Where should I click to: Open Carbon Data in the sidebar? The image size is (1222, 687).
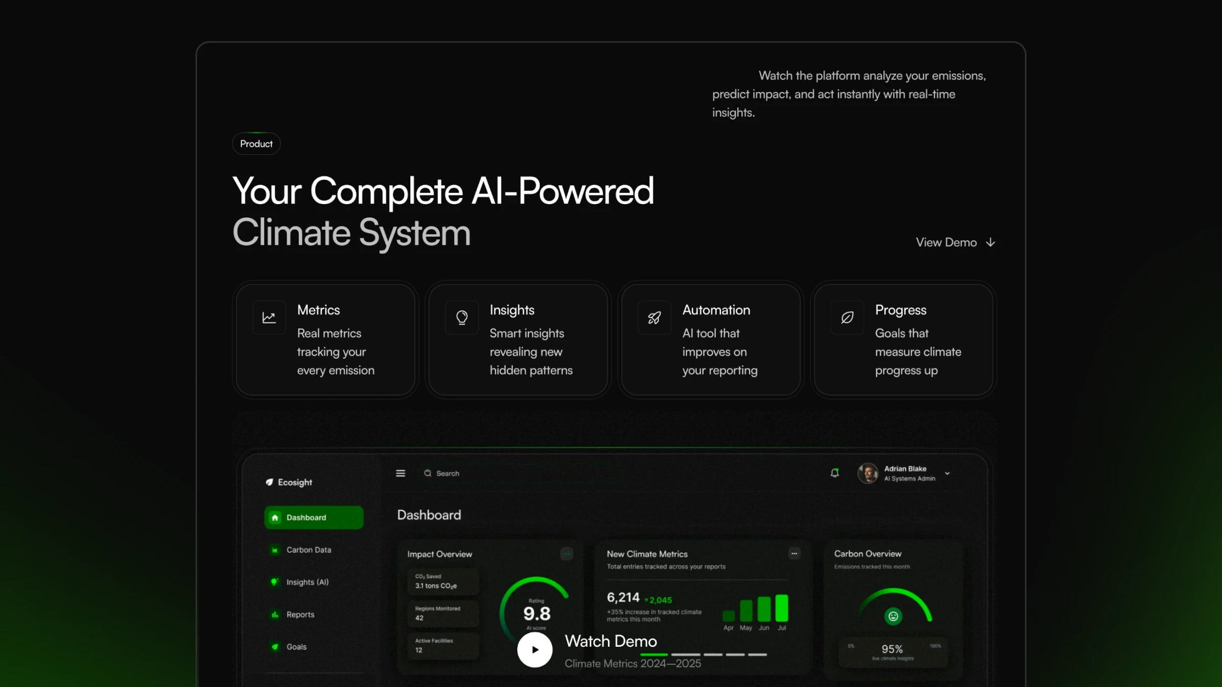tap(314, 550)
